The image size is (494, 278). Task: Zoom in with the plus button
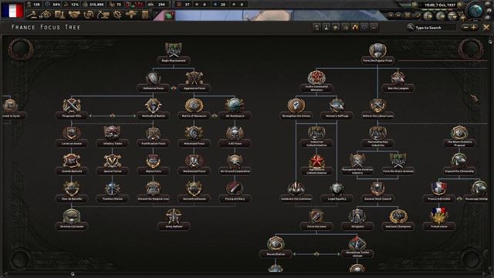(x=473, y=28)
